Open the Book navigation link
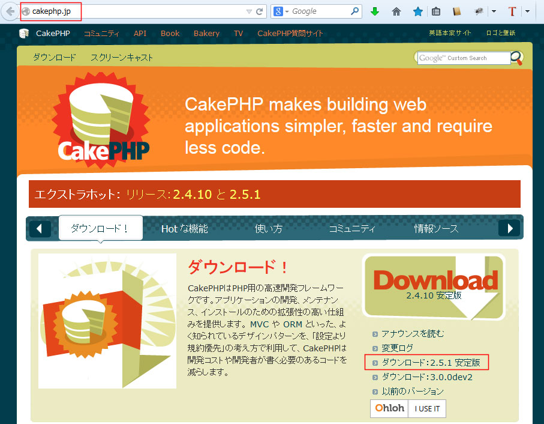 click(x=170, y=34)
